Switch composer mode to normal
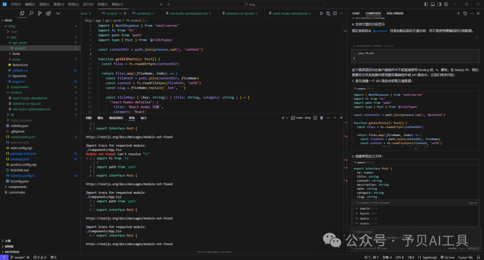 [452, 248]
